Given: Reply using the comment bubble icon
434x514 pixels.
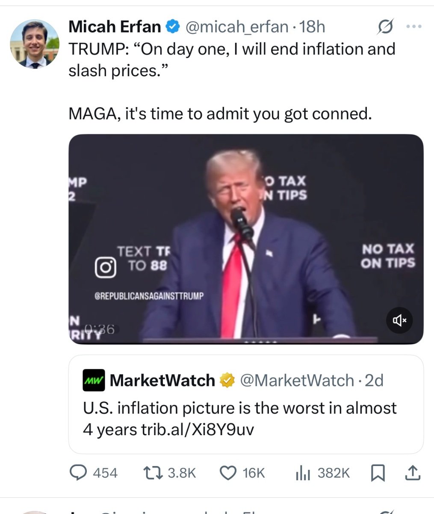Looking at the screenshot, I should coord(78,473).
